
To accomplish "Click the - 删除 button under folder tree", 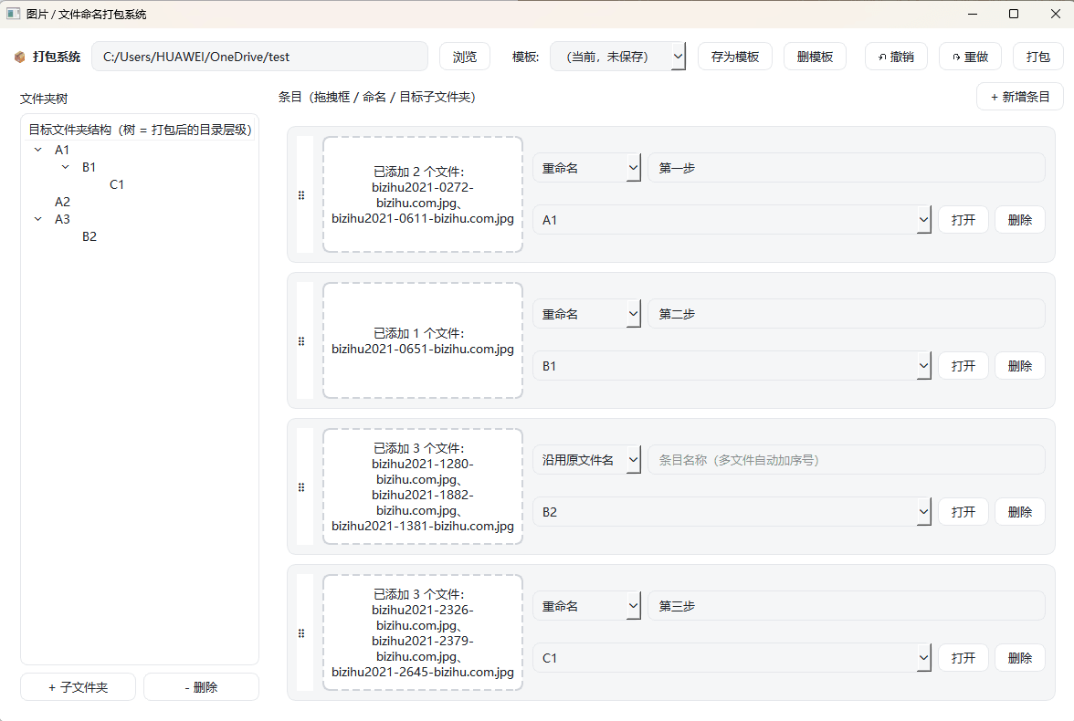I will (x=201, y=686).
